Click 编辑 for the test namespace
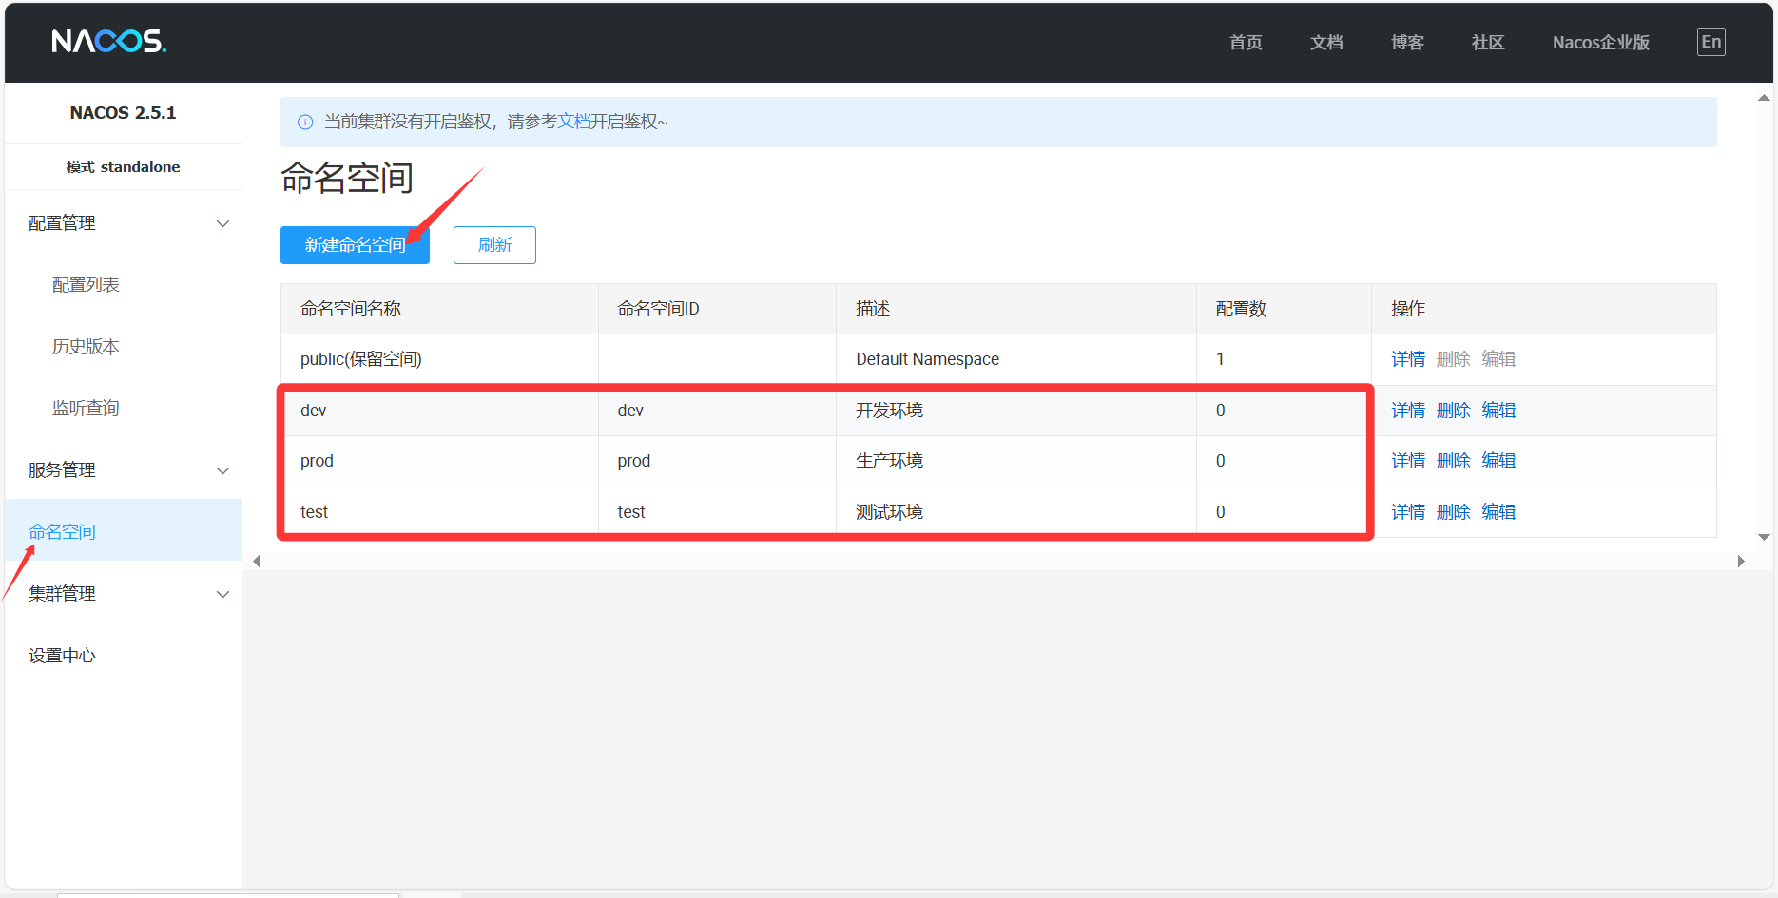 (1498, 512)
